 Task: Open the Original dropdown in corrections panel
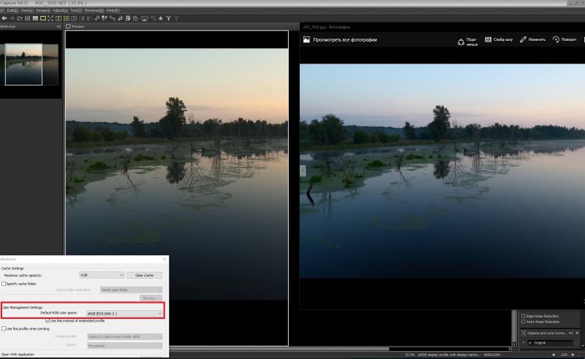pyautogui.click(x=551, y=343)
